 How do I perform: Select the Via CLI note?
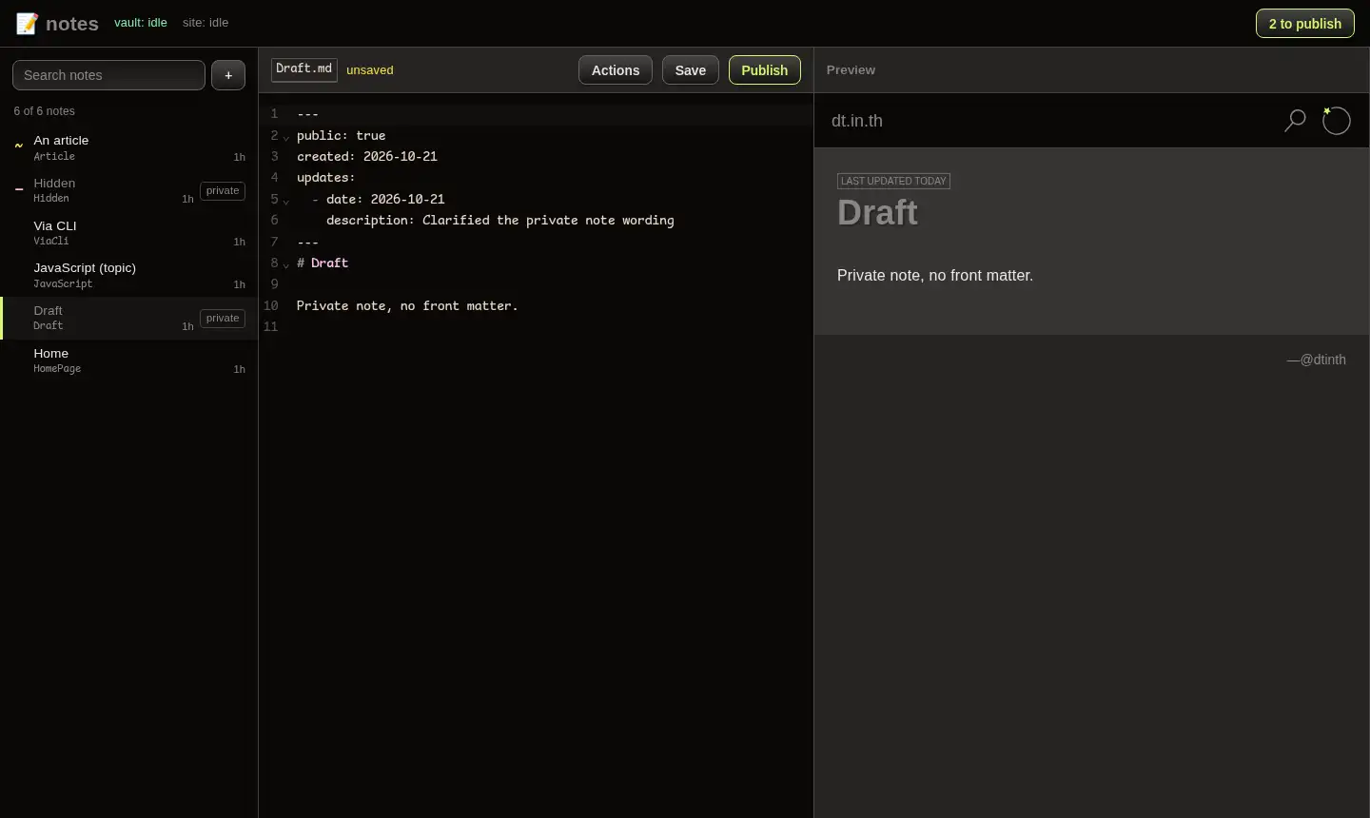(x=129, y=233)
